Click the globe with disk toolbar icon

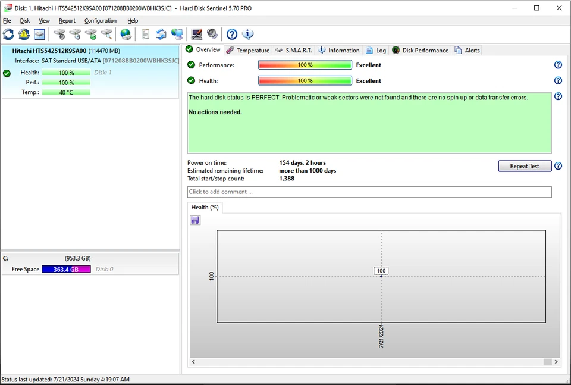tap(126, 35)
